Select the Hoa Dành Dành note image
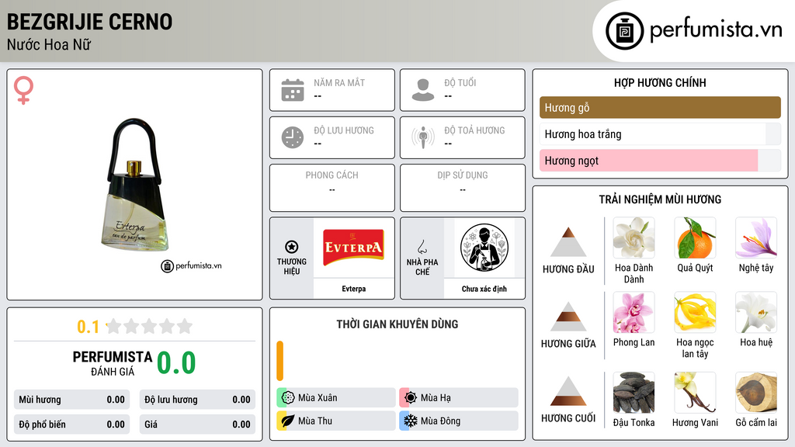795x447 pixels. click(634, 237)
